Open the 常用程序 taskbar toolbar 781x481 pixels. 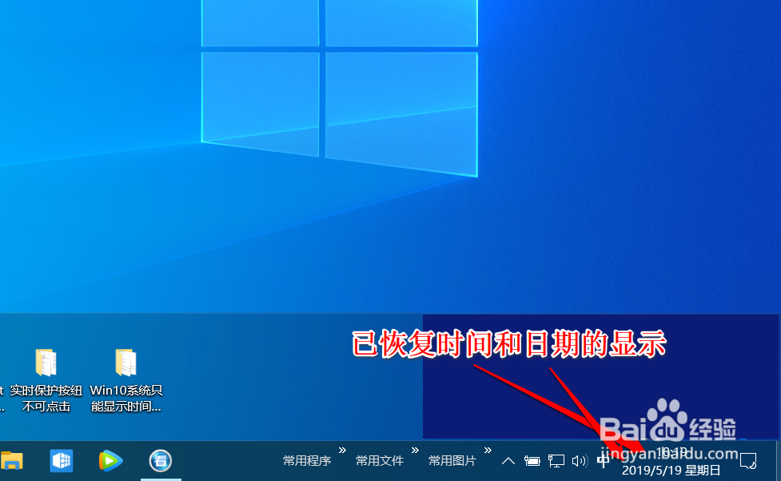coord(306,461)
